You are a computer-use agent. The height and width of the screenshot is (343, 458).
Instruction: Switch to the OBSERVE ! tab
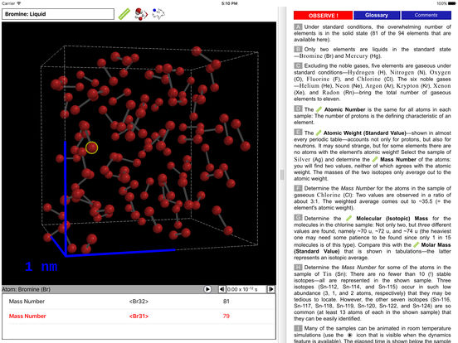pos(323,16)
